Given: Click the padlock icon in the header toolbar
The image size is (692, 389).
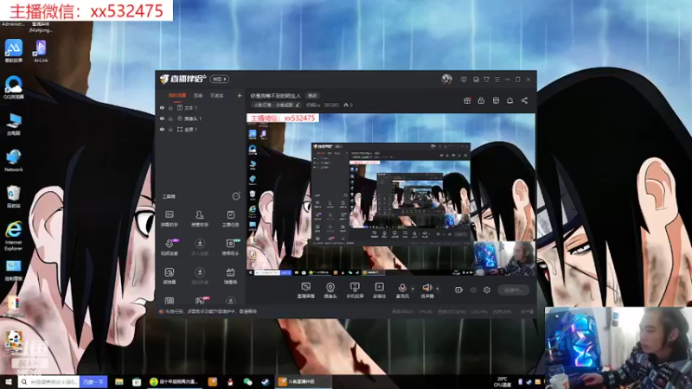Looking at the screenshot, I should point(481,100).
